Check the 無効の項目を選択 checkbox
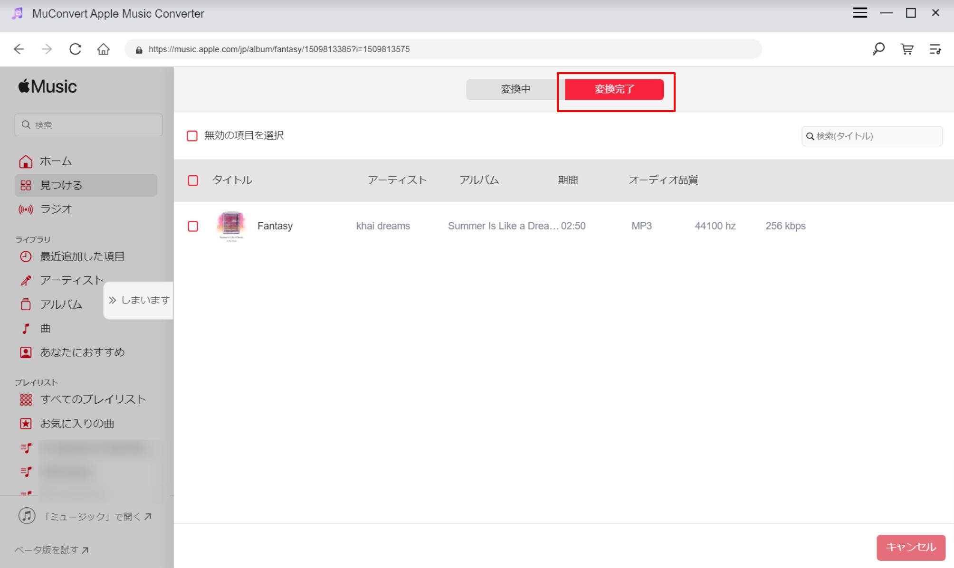This screenshot has height=568, width=954. (x=192, y=136)
